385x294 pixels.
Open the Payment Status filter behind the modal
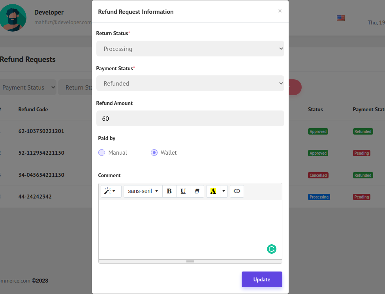(x=28, y=88)
